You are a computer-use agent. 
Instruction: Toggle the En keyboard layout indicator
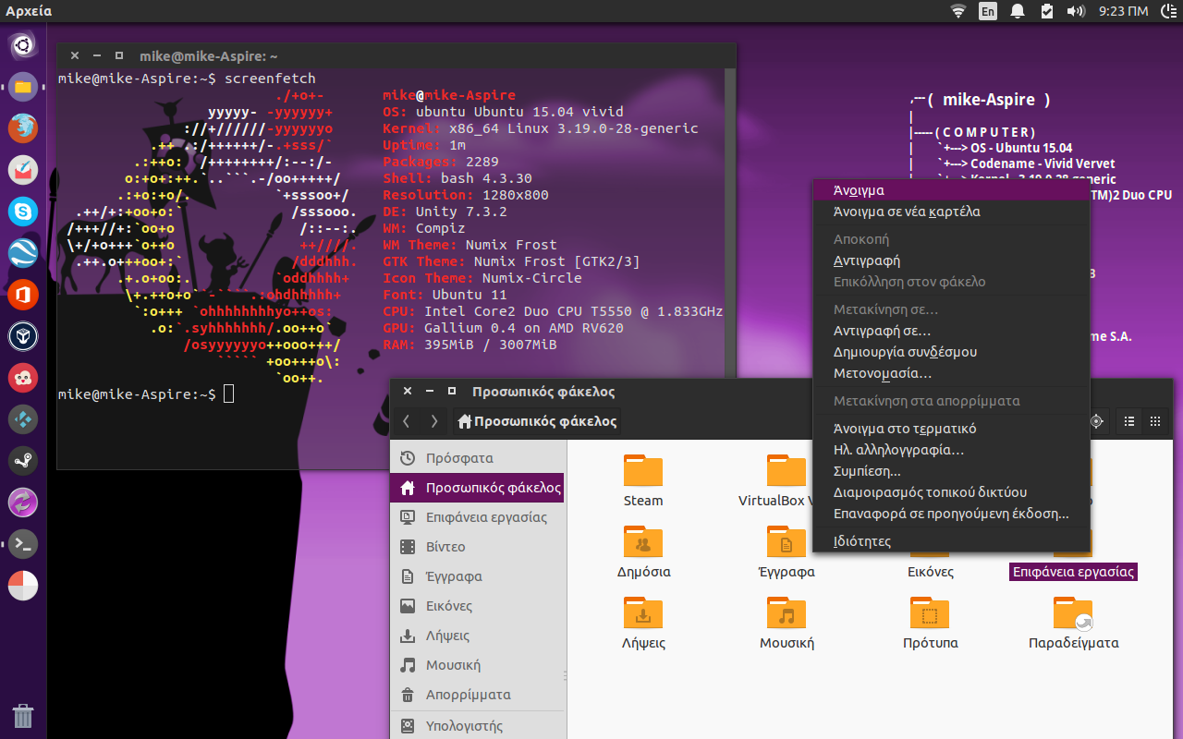988,11
